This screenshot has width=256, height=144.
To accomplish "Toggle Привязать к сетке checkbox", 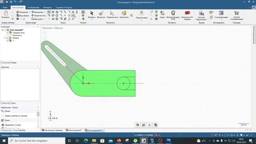I will pos(3,125).
